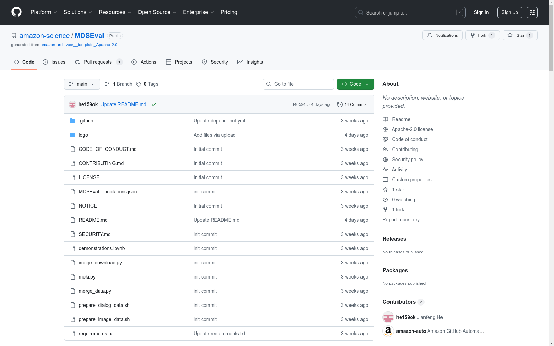The width and height of the screenshot is (554, 346).
Task: Click the green commit status checkmark
Action: coord(154,104)
